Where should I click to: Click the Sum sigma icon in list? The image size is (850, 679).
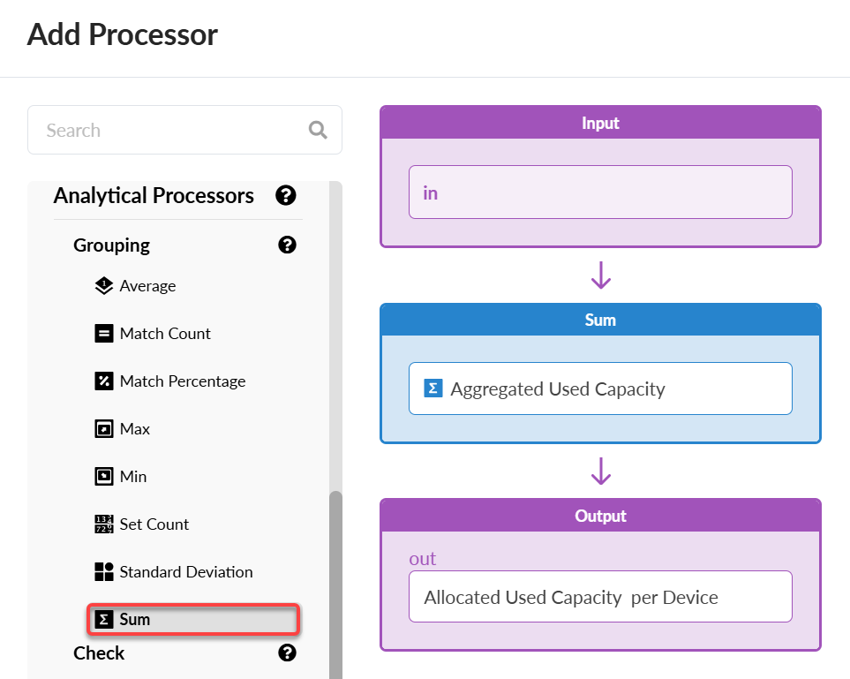click(104, 620)
